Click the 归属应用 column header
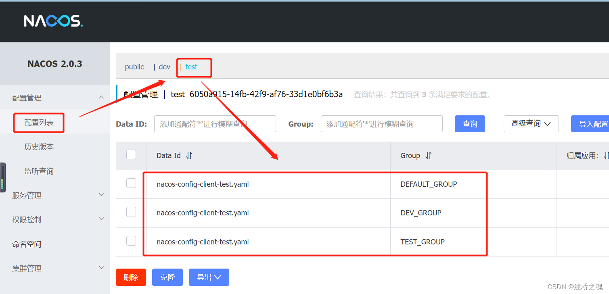Image resolution: width=609 pixels, height=294 pixels. (583, 155)
